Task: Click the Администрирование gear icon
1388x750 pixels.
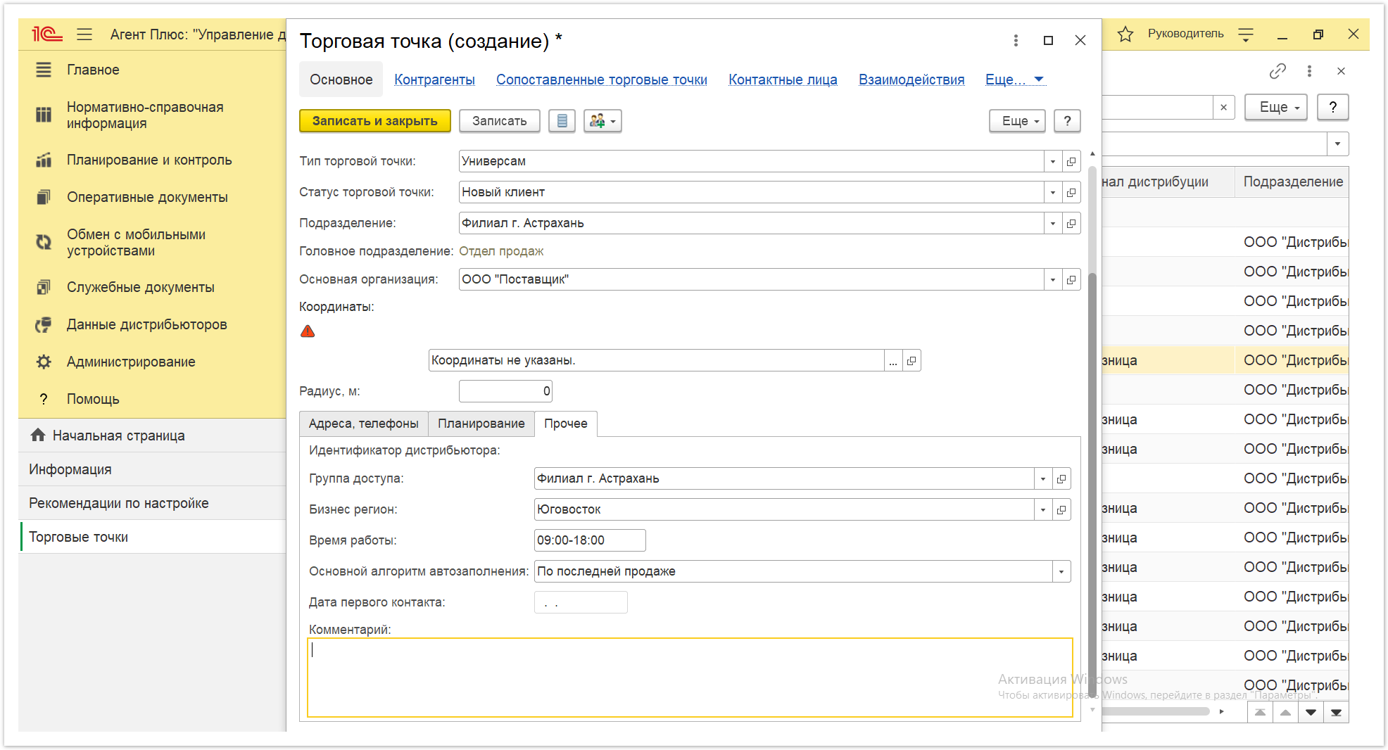Action: [x=44, y=362]
